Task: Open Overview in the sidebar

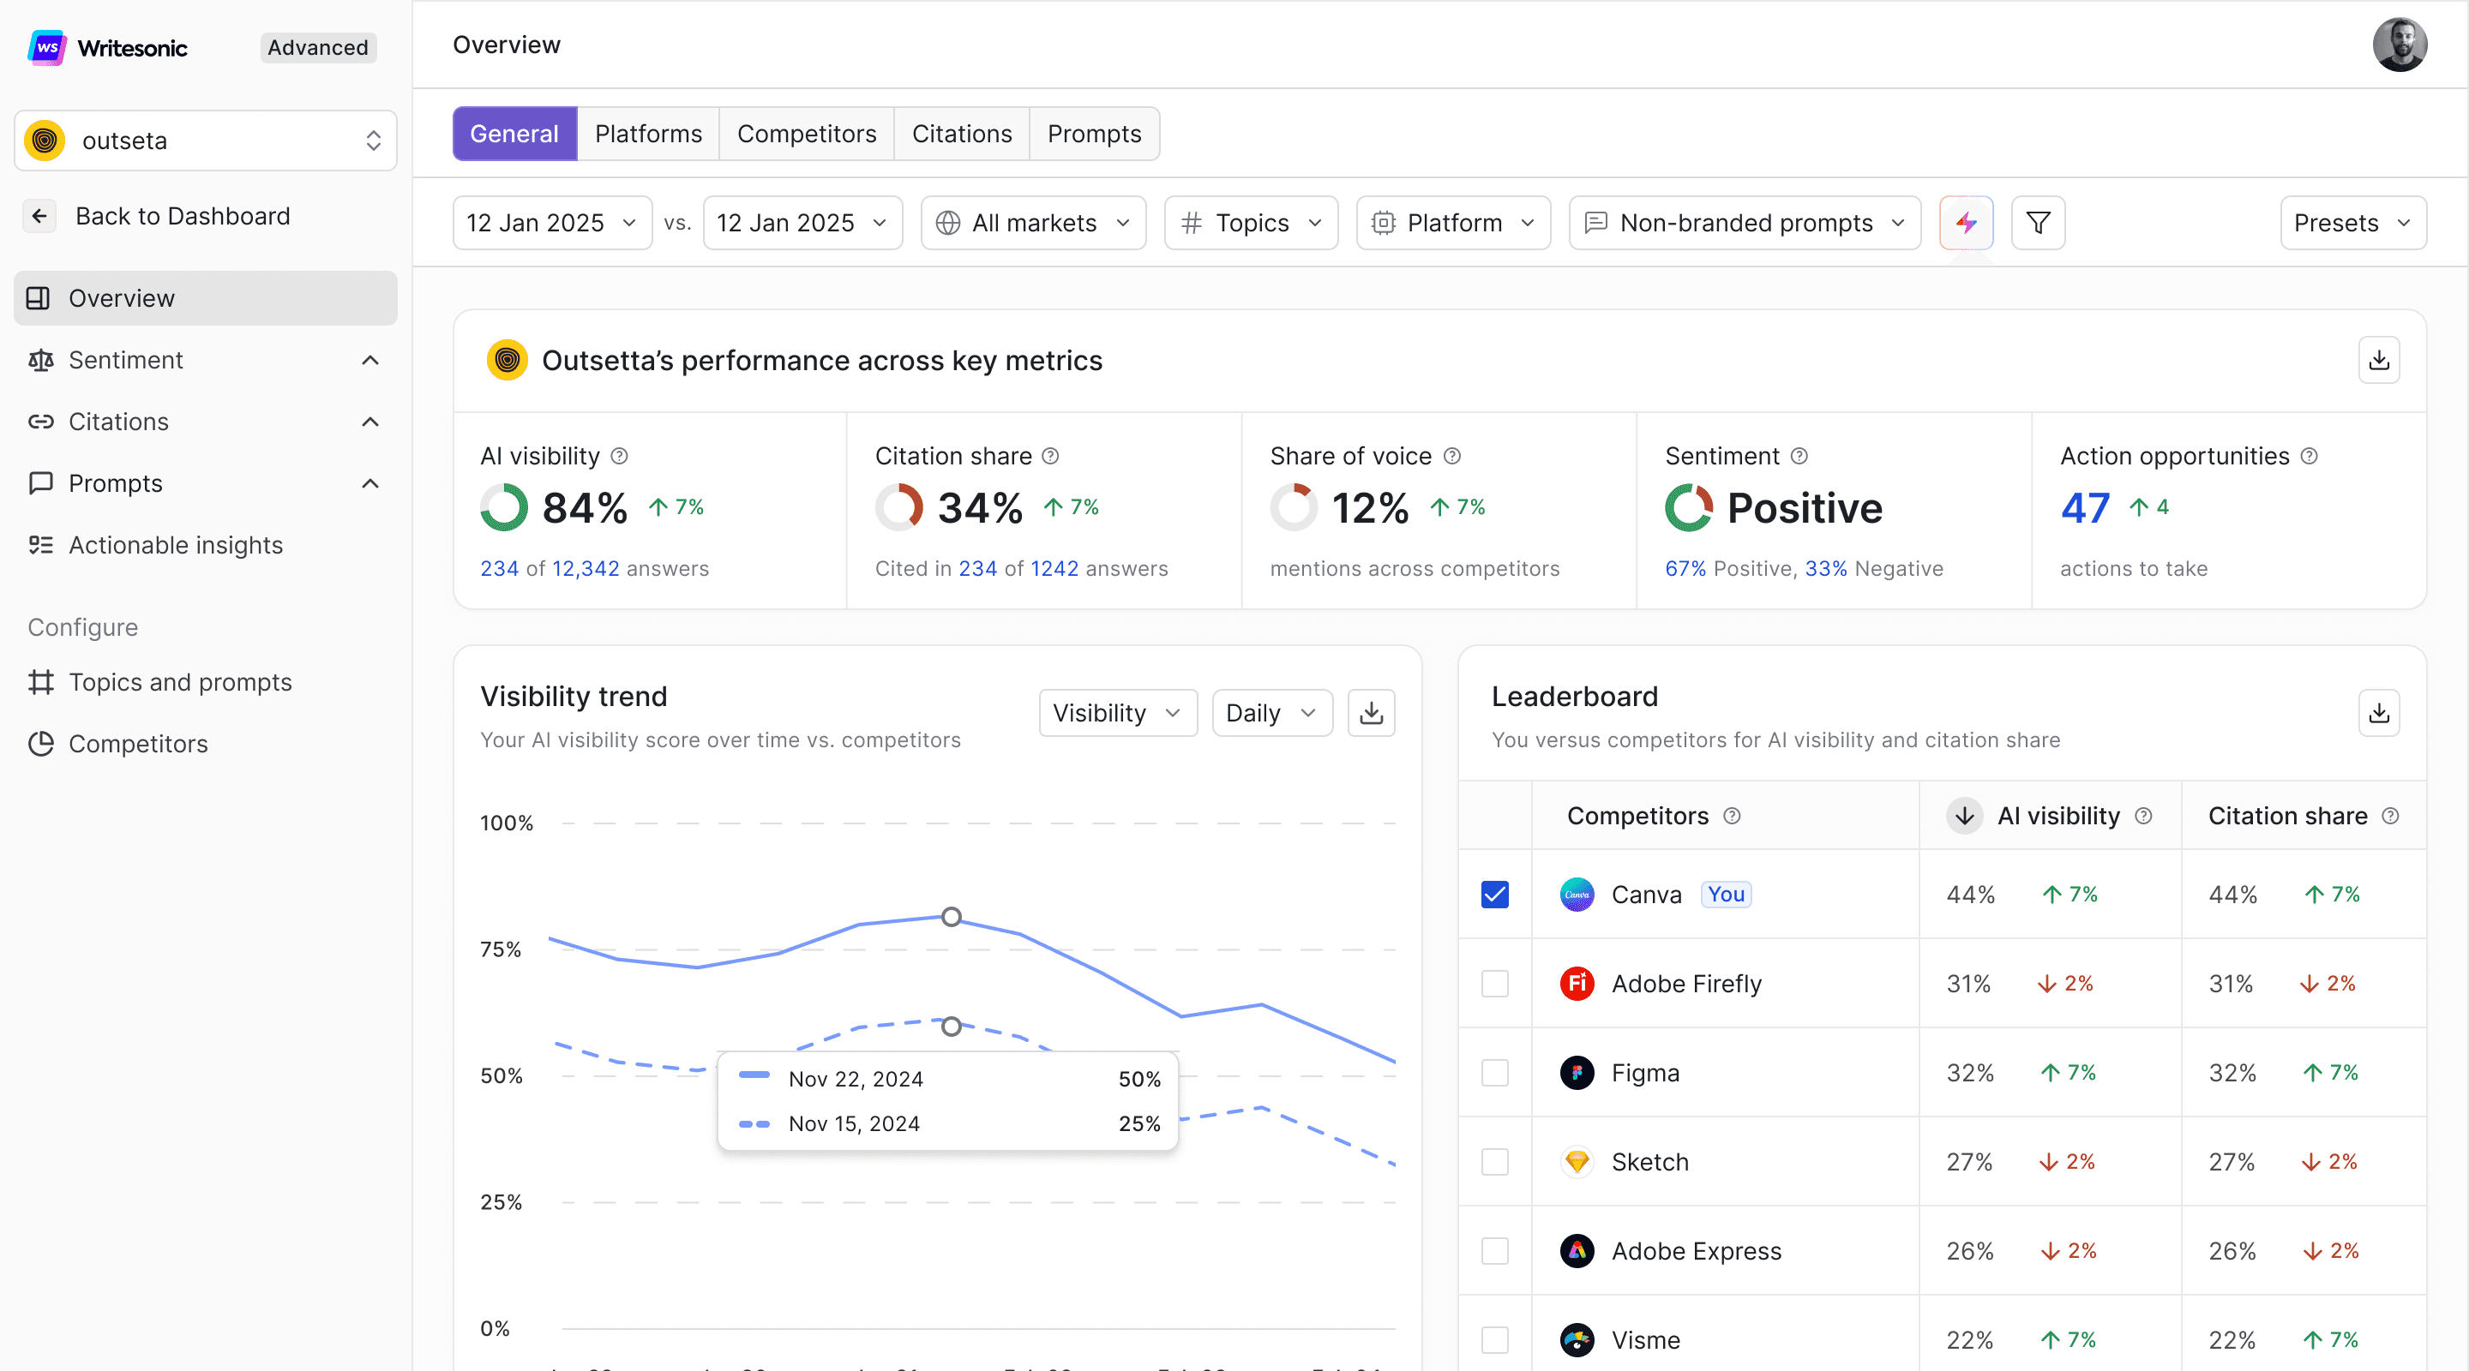Action: 205,298
